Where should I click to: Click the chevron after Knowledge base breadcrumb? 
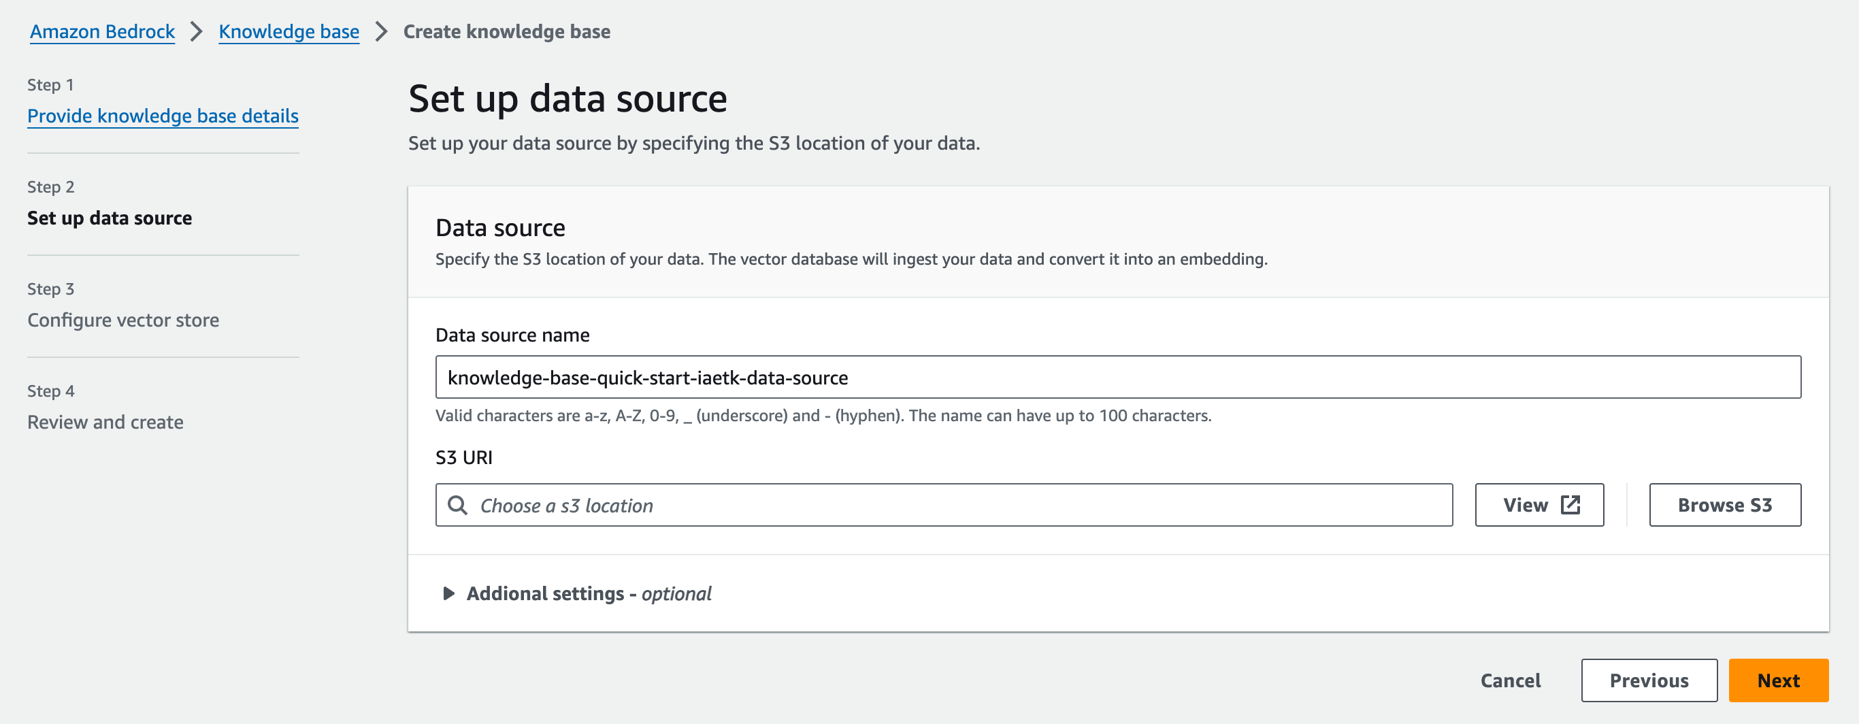click(382, 32)
